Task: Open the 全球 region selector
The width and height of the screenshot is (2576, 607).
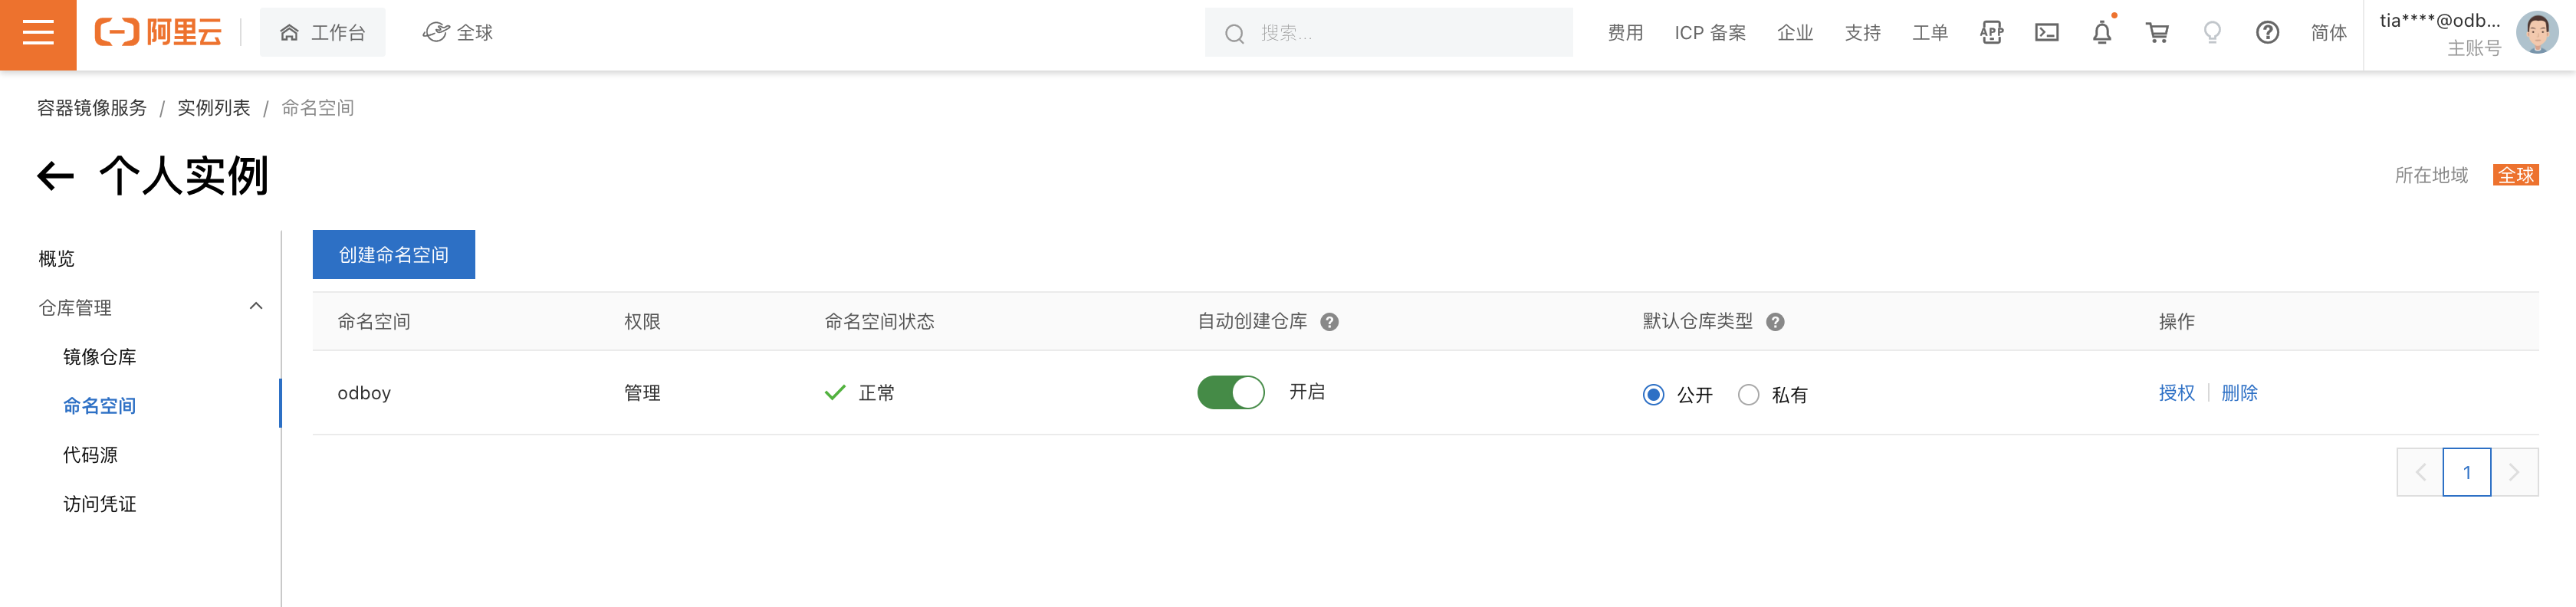Action: coord(458,33)
